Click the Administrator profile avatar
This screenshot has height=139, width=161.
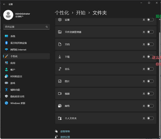pyautogui.click(x=8, y=15)
